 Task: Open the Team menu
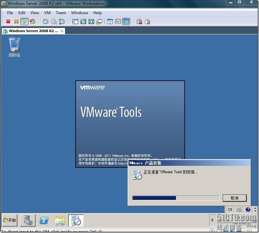click(61, 13)
